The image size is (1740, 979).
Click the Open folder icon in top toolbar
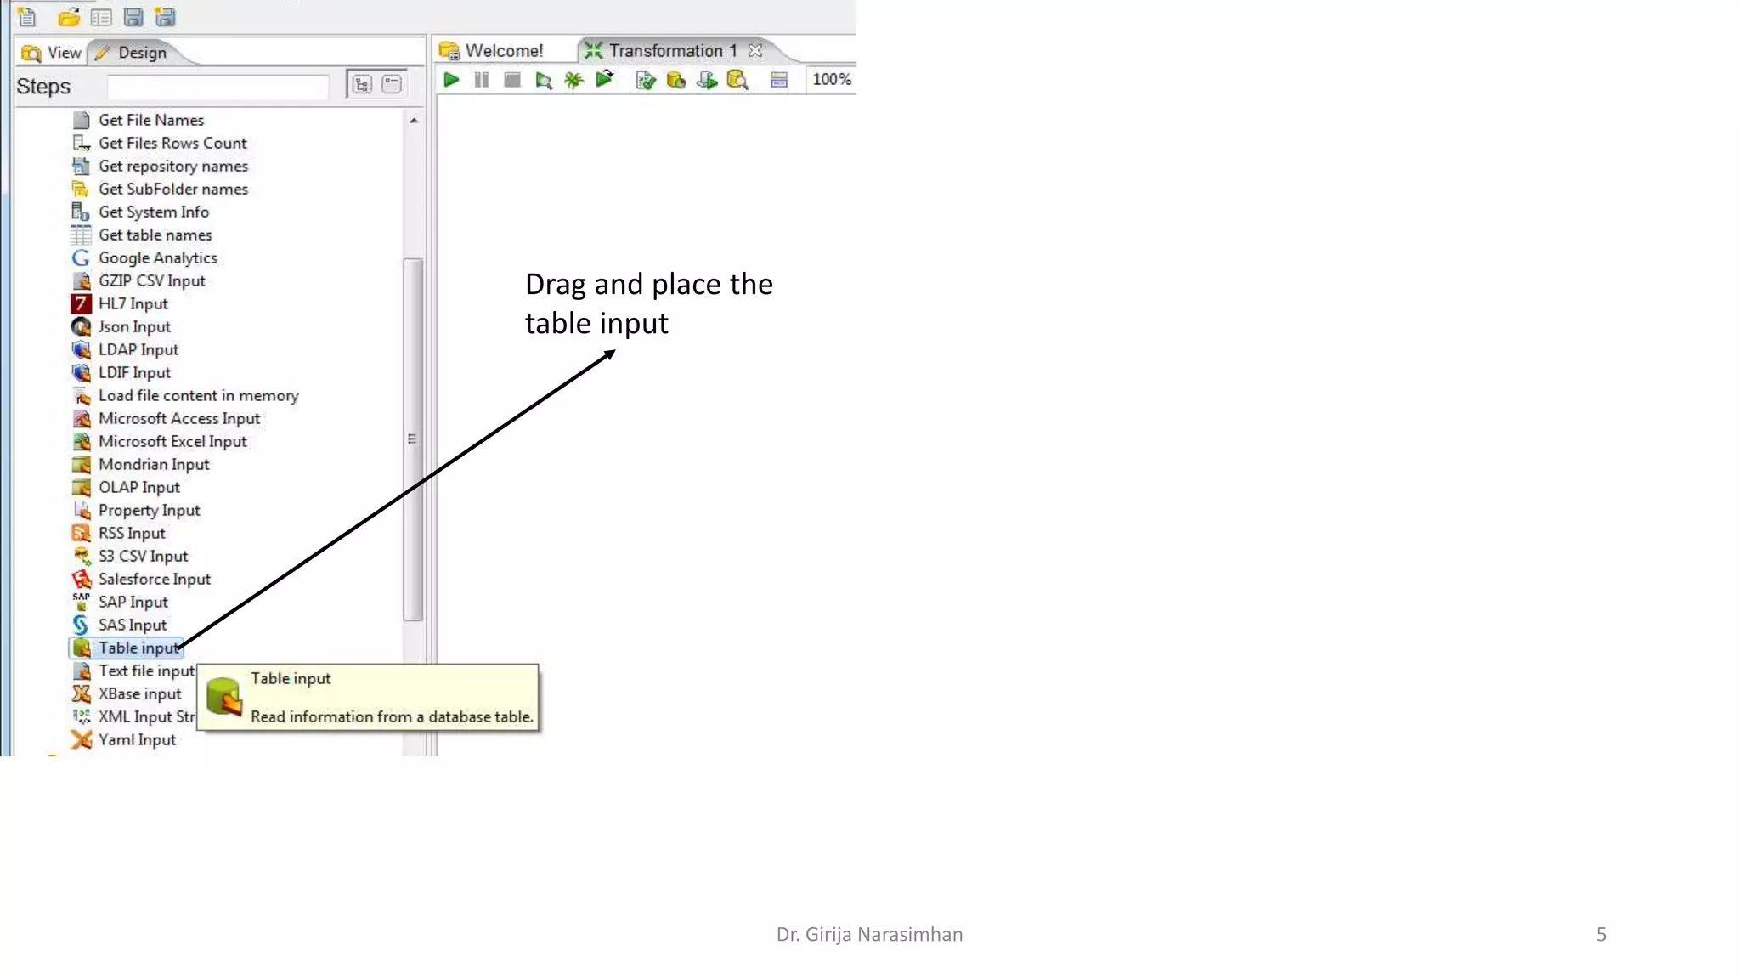pos(69,17)
